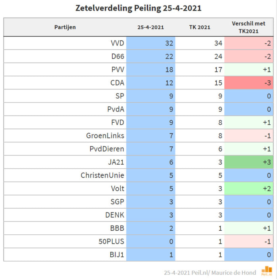
Task: Click PVV's 18 seats poll cell
Action: (151, 70)
